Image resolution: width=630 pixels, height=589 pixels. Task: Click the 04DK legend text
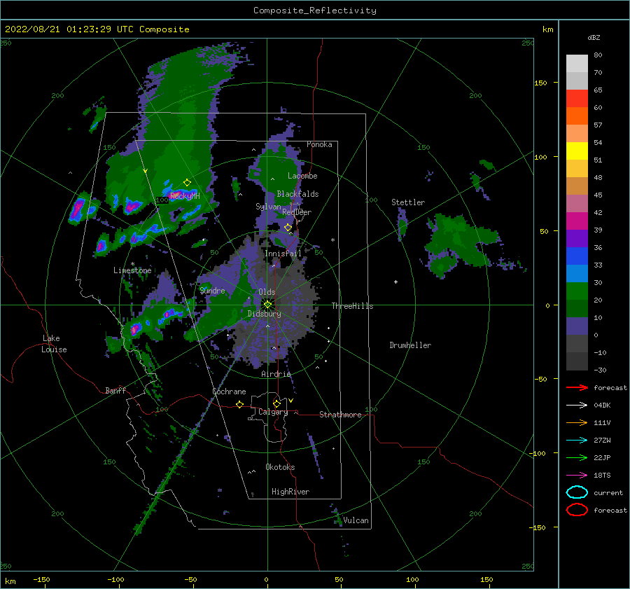[602, 405]
